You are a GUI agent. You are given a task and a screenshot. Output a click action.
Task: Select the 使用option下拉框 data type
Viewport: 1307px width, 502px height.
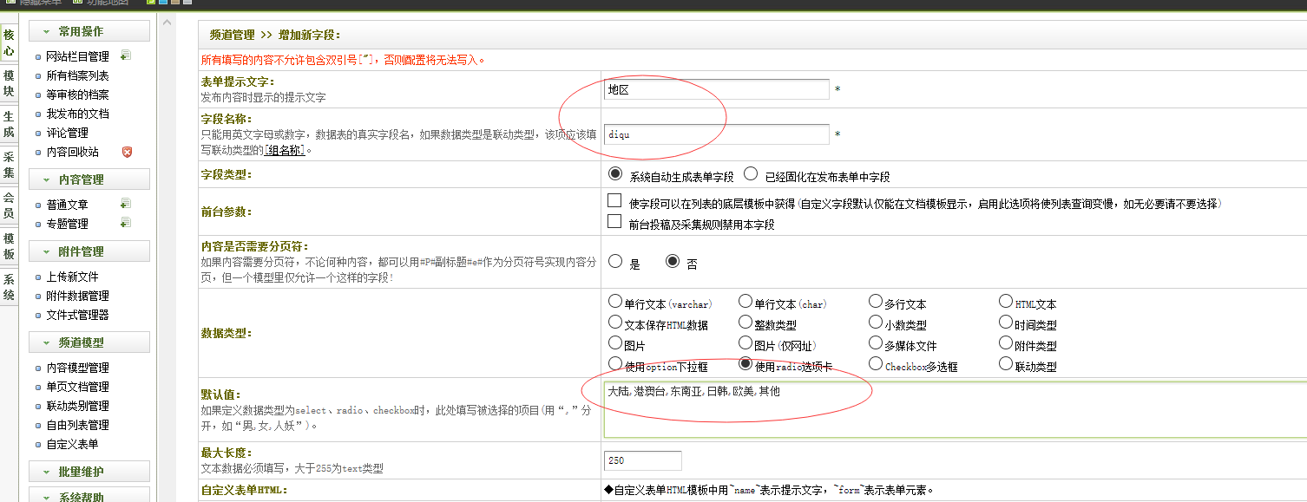615,364
